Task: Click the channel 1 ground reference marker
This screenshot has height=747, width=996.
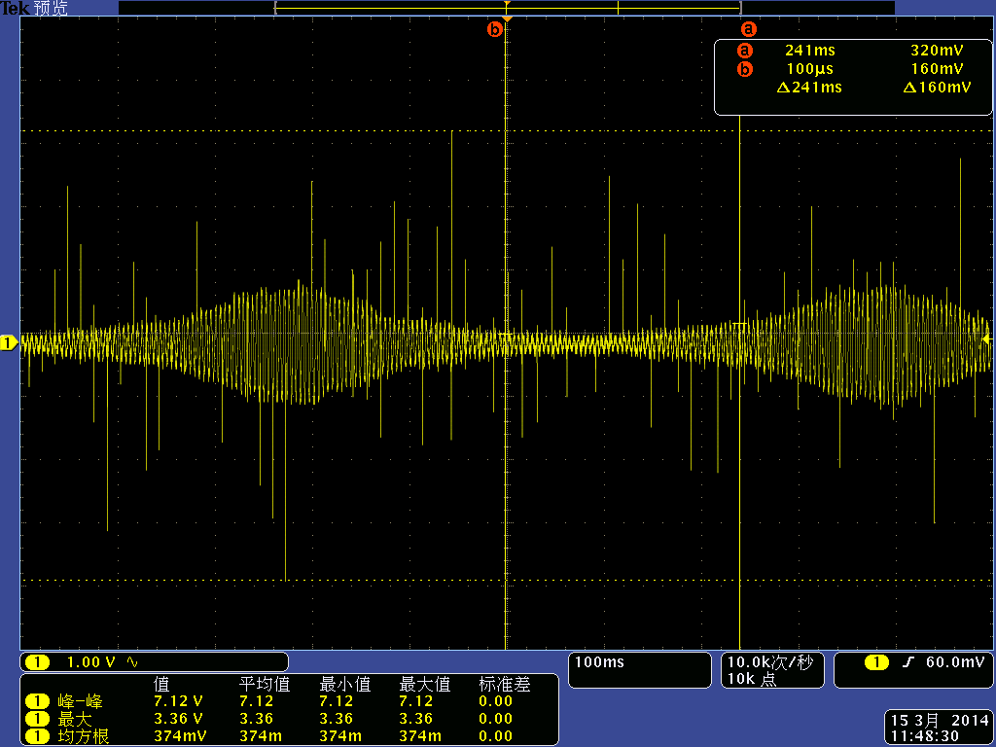Action: coord(9,343)
